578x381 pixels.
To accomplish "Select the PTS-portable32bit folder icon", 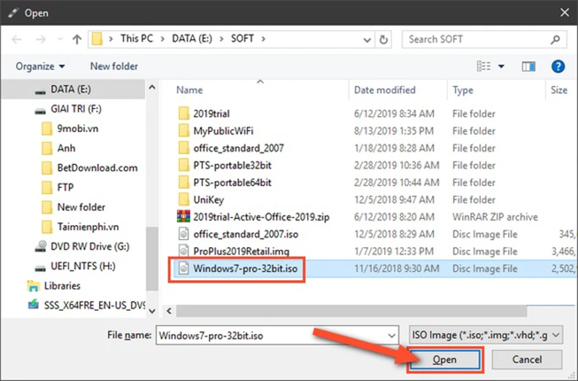I will [184, 165].
